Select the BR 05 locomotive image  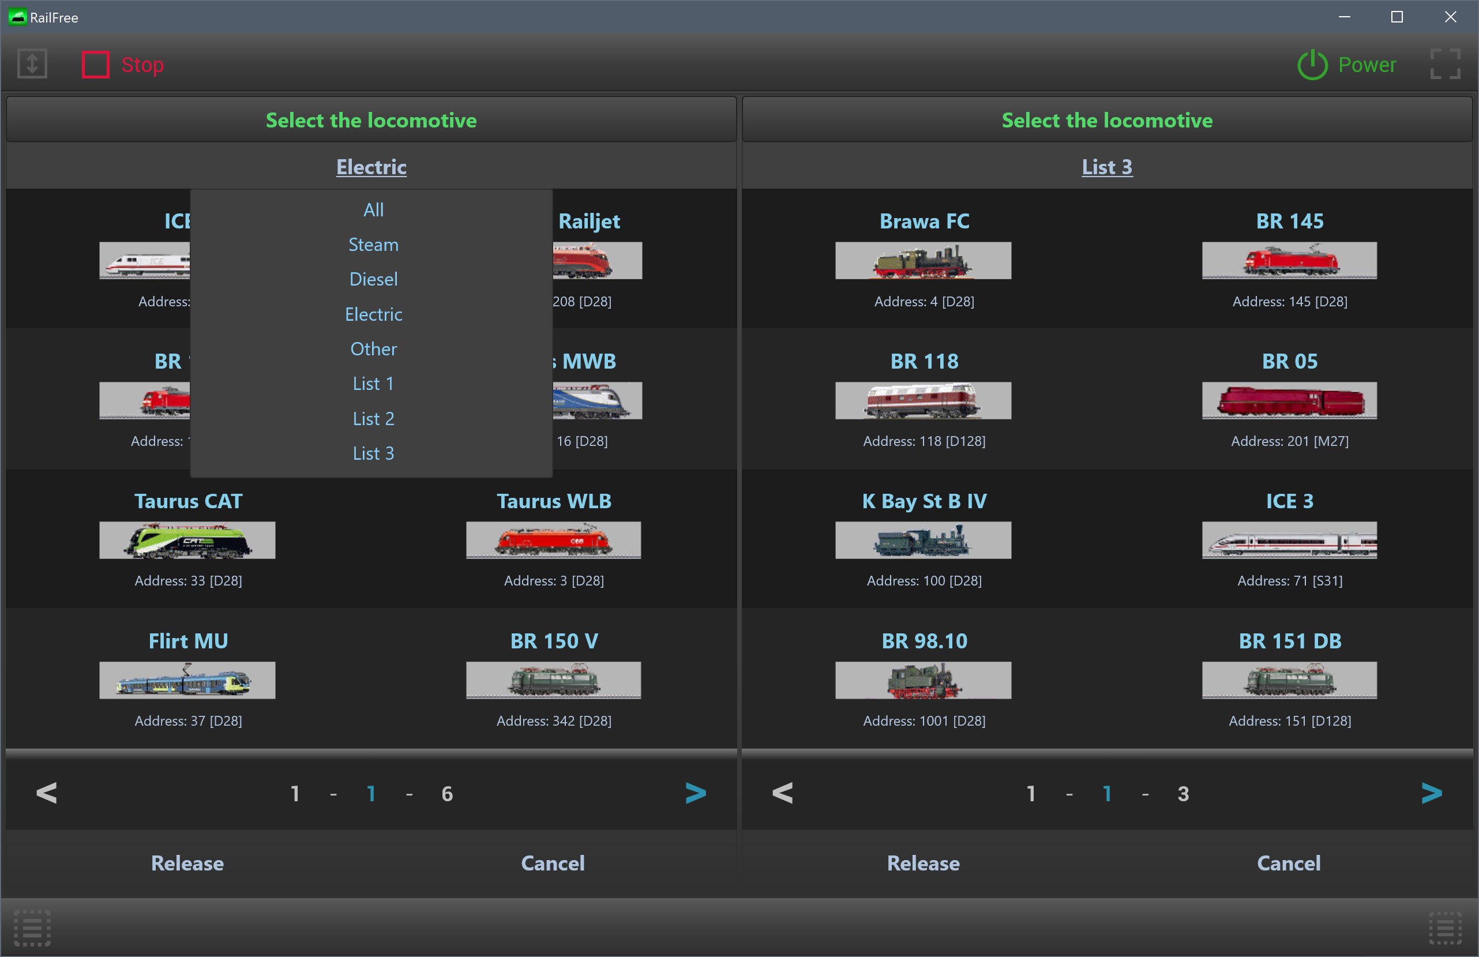[x=1289, y=400]
